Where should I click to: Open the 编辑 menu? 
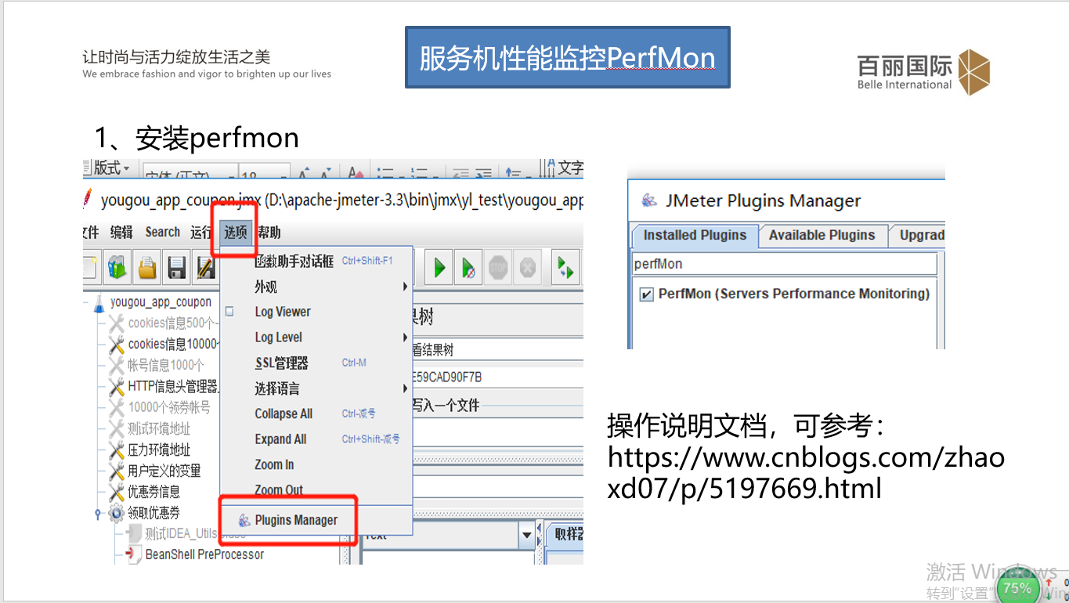coord(121,232)
